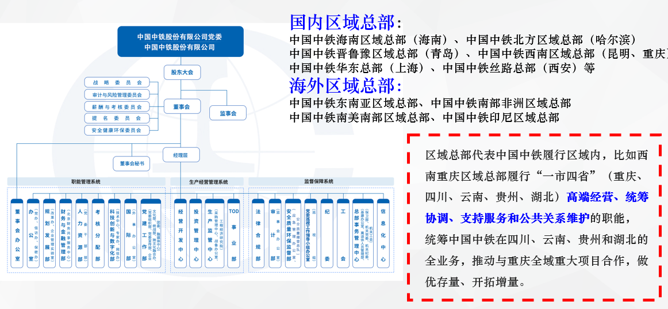
Task: Click the line starting 中国中铁南美南部区域总部
Action: click(x=424, y=117)
